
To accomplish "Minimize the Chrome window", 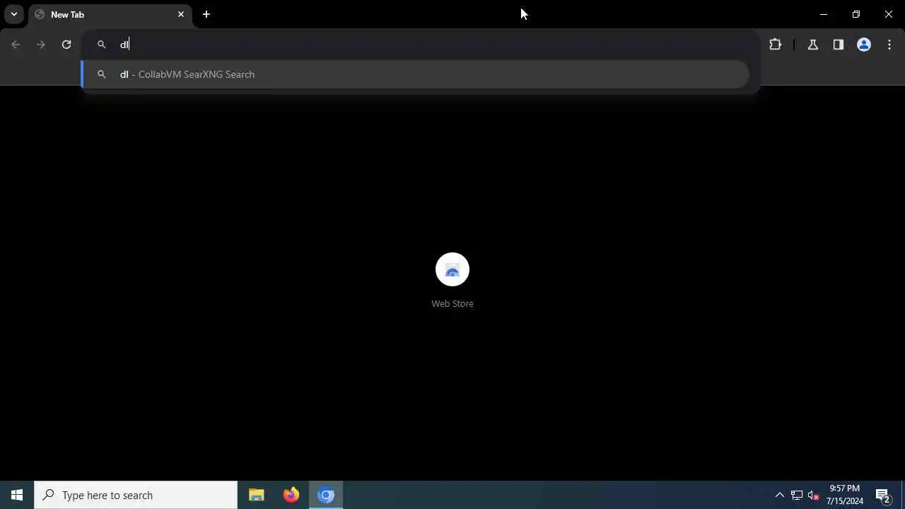I will click(x=824, y=14).
